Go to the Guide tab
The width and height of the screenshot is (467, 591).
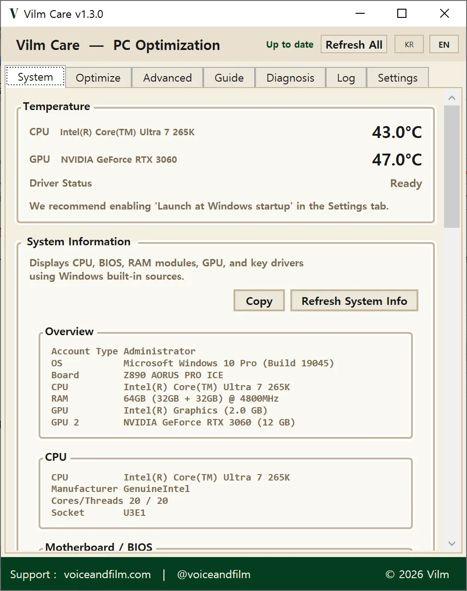point(229,78)
